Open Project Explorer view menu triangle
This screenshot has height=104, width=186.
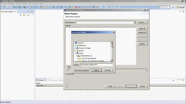pyautogui.click(x=32, y=15)
